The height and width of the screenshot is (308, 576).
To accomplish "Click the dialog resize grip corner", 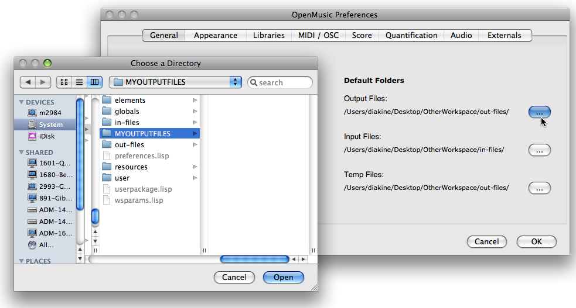I will (x=314, y=288).
